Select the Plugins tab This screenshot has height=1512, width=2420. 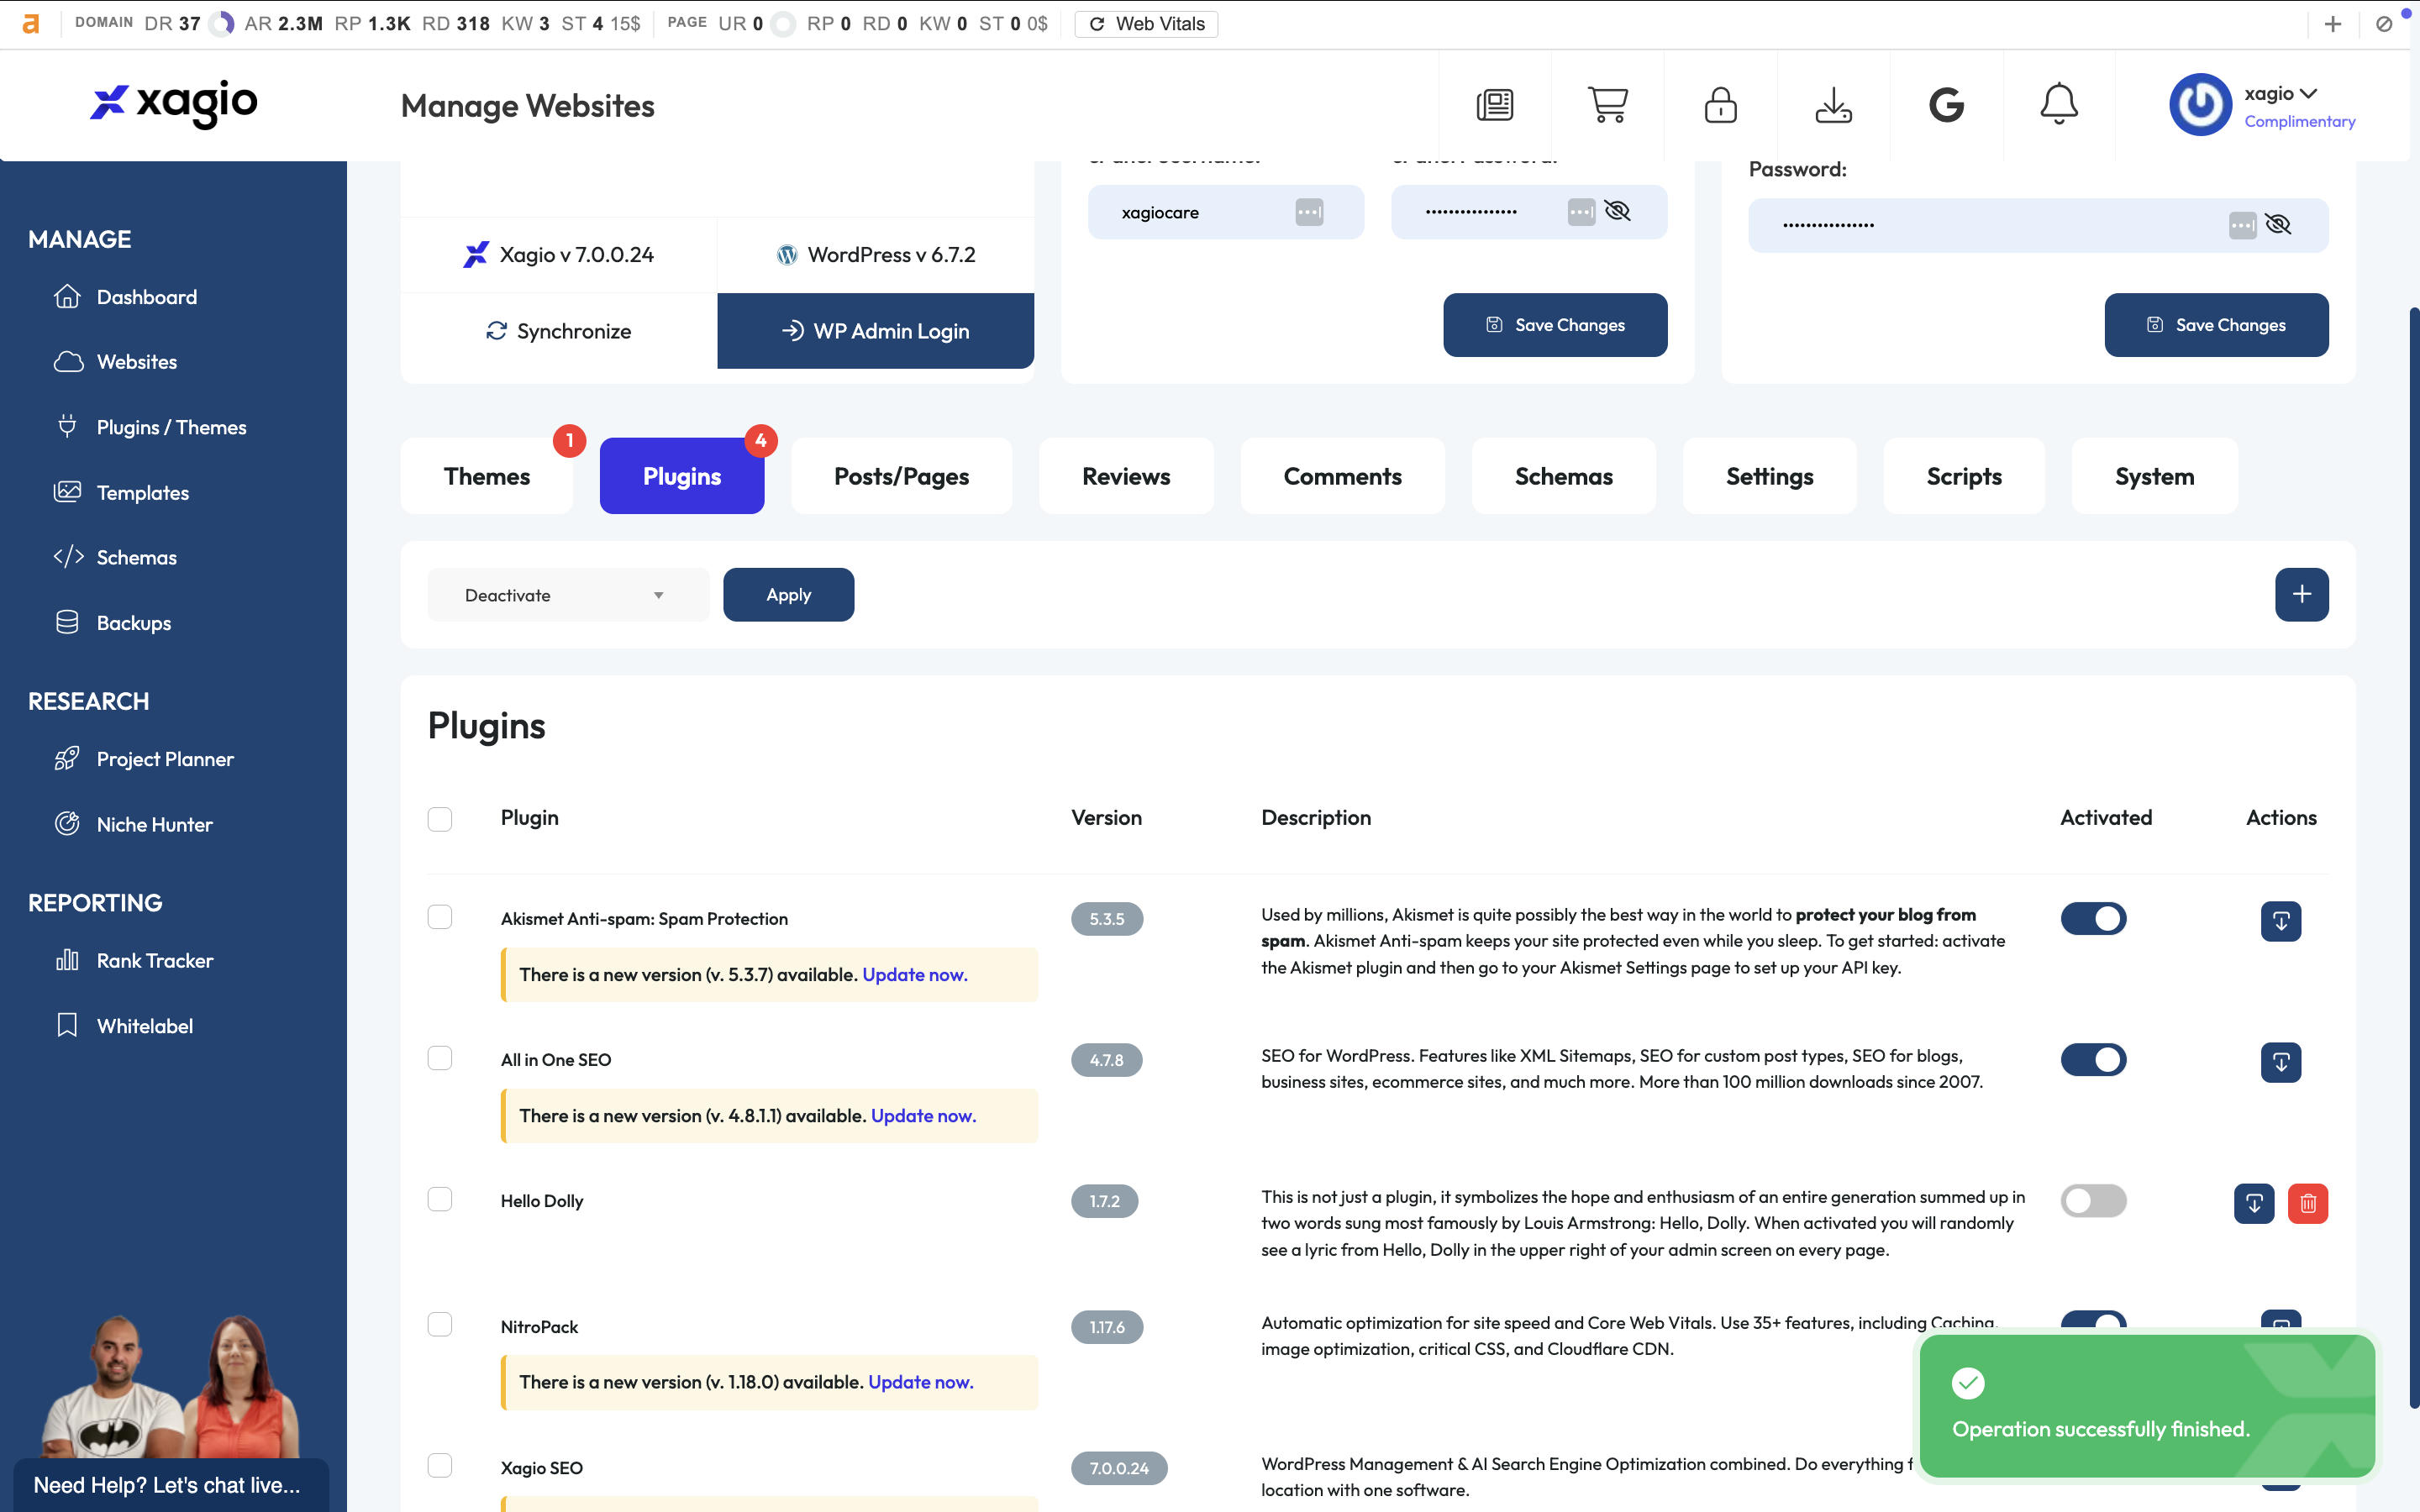tap(682, 476)
